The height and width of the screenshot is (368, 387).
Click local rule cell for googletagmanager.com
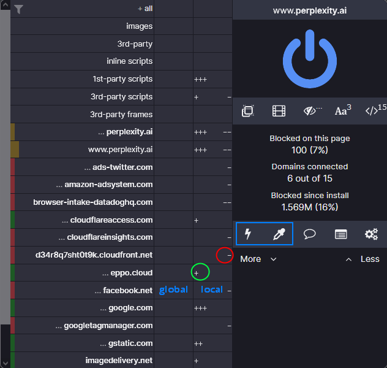coord(212,326)
